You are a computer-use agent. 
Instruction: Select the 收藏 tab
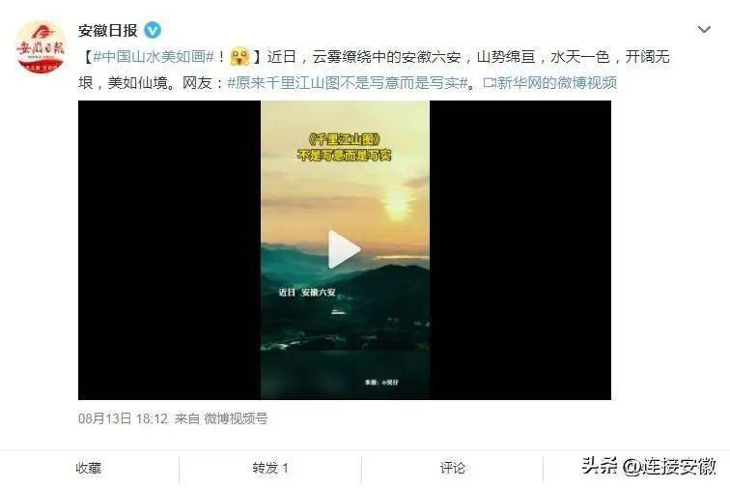click(x=89, y=468)
